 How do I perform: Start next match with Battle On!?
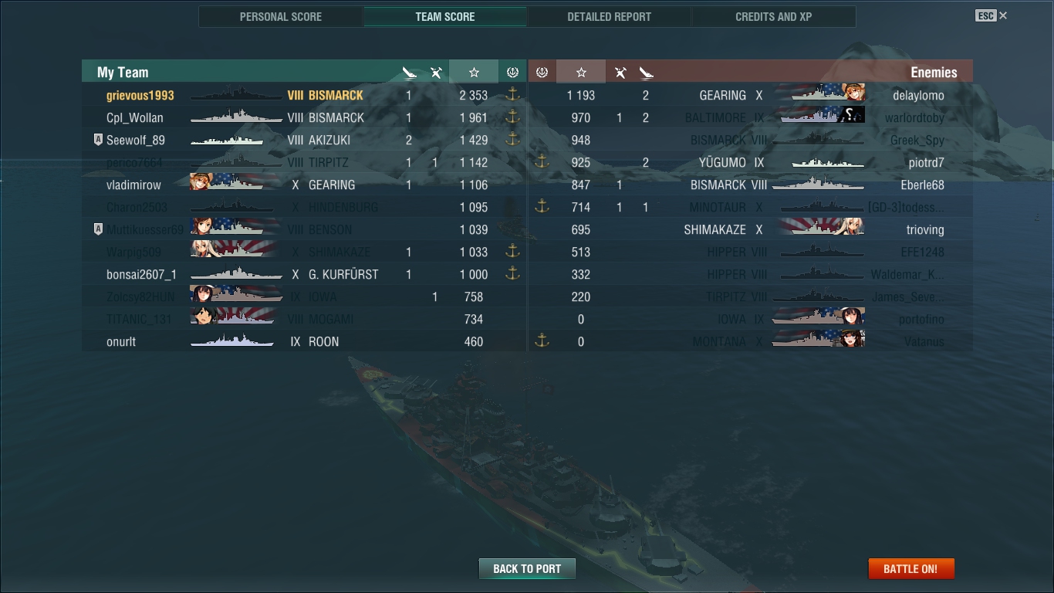pyautogui.click(x=911, y=568)
